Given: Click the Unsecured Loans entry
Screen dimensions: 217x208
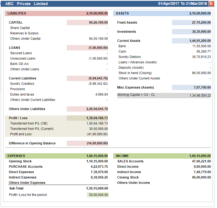Looking at the screenshot, I should [x=57, y=59].
